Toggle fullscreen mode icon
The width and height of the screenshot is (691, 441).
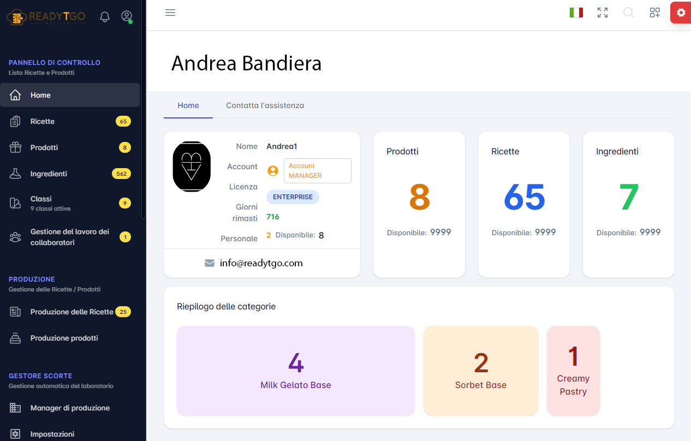(603, 13)
